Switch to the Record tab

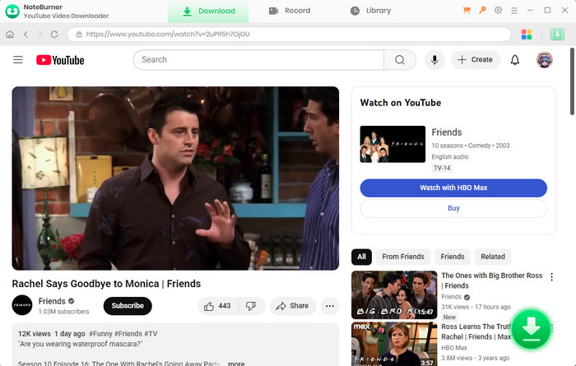click(x=290, y=11)
